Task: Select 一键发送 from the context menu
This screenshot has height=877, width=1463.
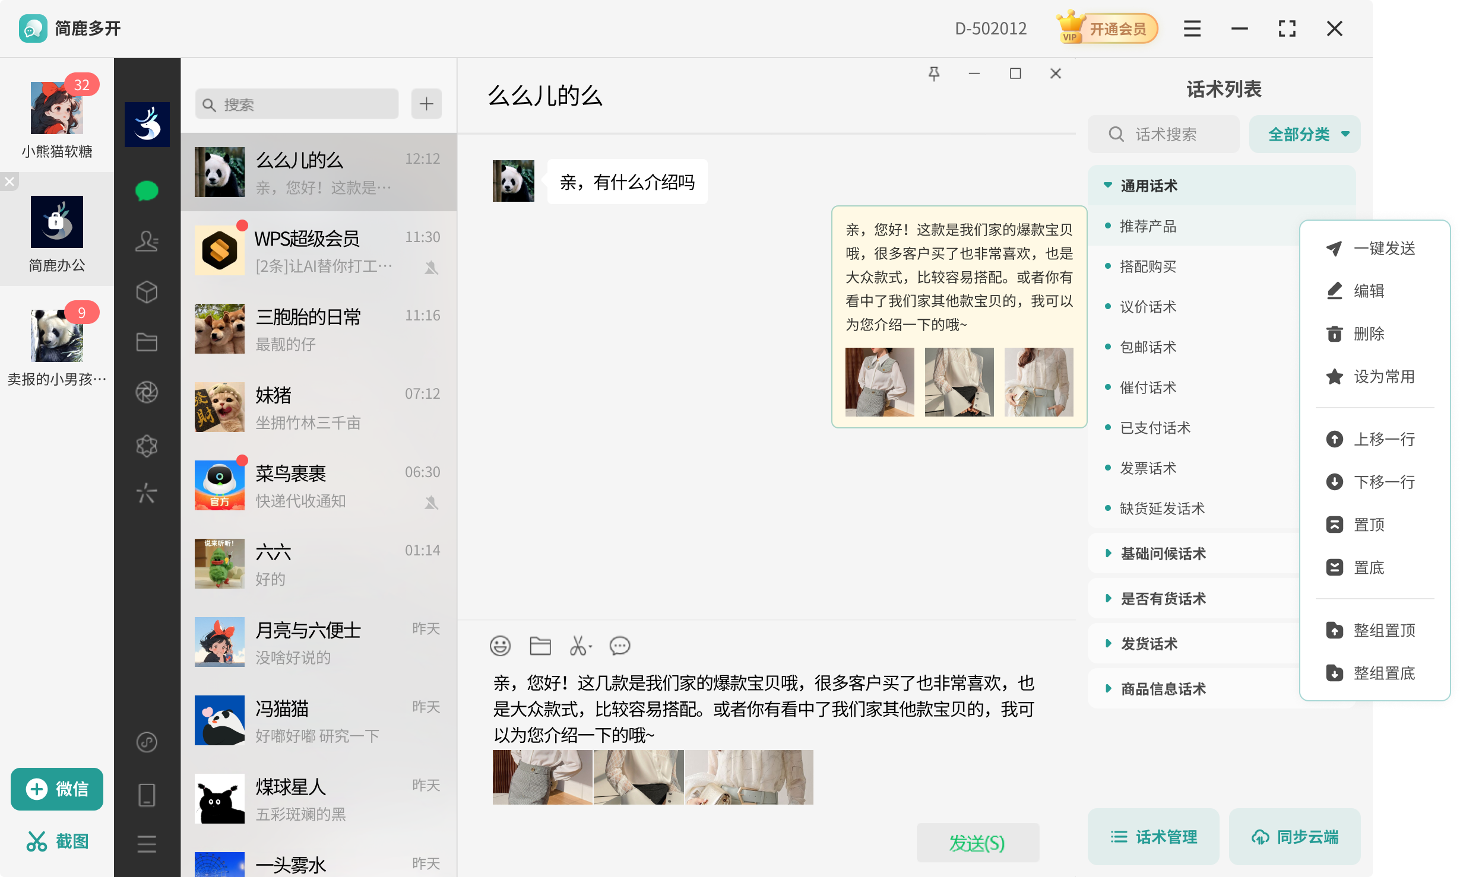Action: (x=1385, y=249)
